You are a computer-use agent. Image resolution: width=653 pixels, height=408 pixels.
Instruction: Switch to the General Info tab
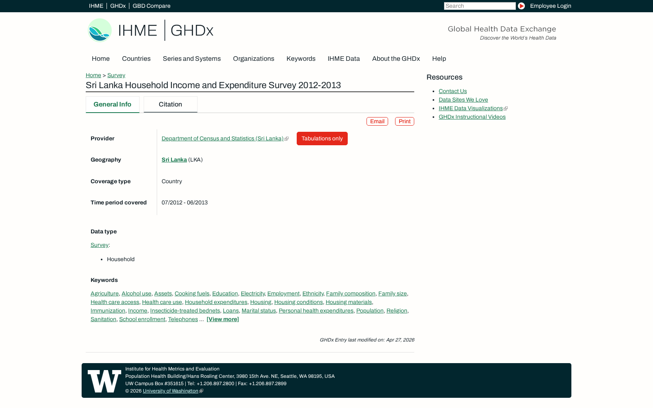pos(112,104)
